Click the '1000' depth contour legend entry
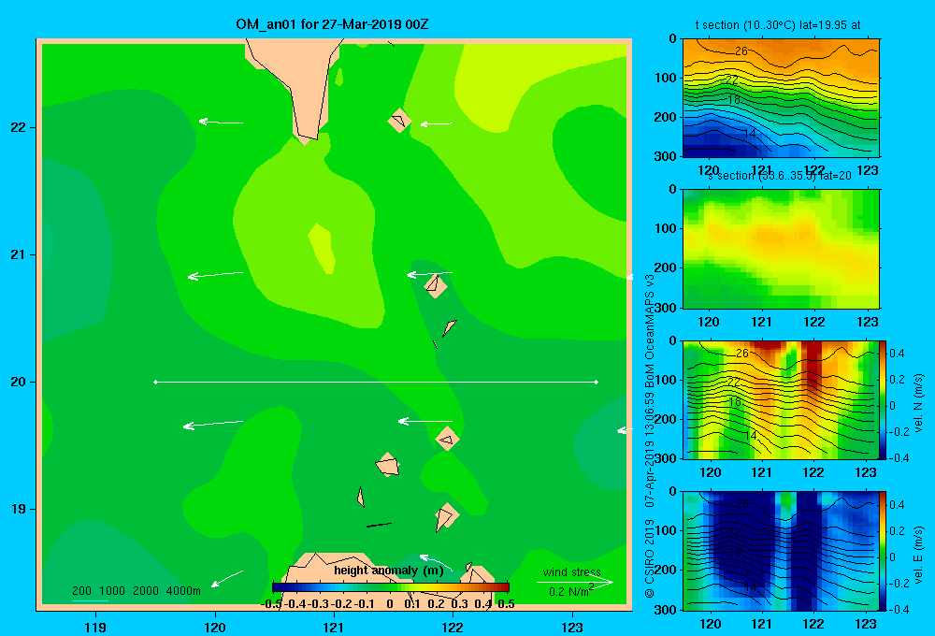The image size is (935, 636). 112,591
